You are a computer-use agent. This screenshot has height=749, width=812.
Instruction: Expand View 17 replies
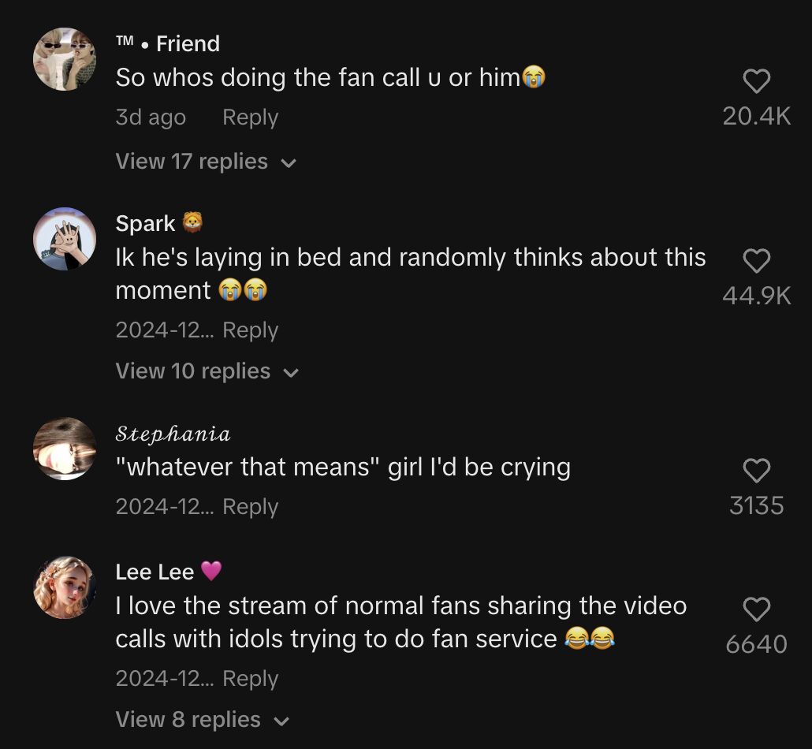(205, 162)
